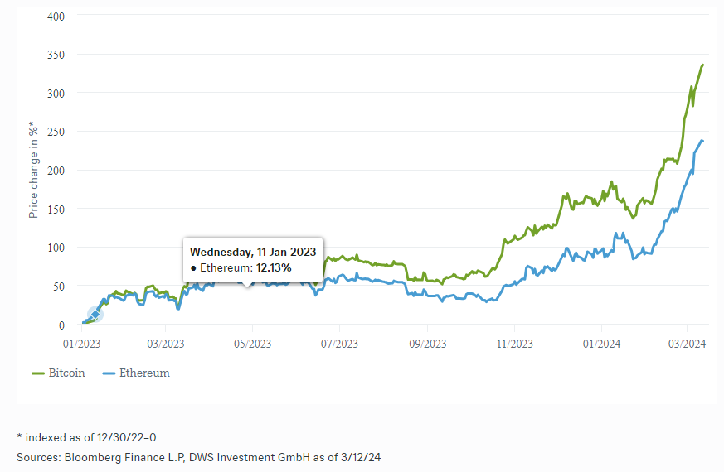The width and height of the screenshot is (724, 472).
Task: Click the green Bitcoin legend line swatch
Action: [x=38, y=373]
